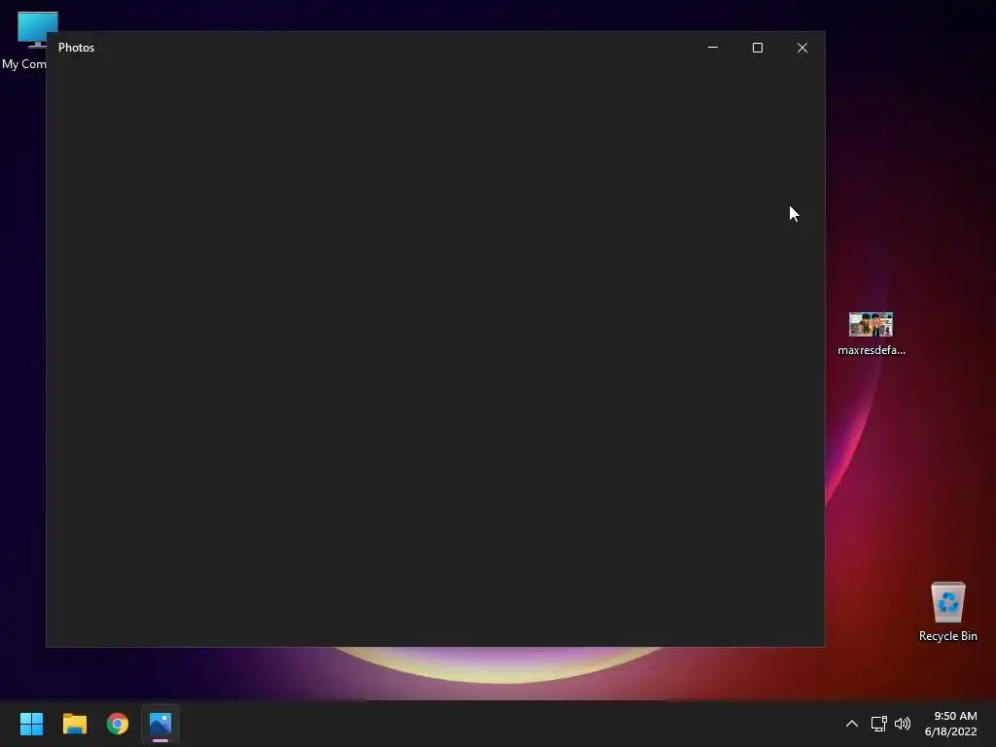996x747 pixels.
Task: Open File Explorer from the taskbar
Action: [x=74, y=724]
